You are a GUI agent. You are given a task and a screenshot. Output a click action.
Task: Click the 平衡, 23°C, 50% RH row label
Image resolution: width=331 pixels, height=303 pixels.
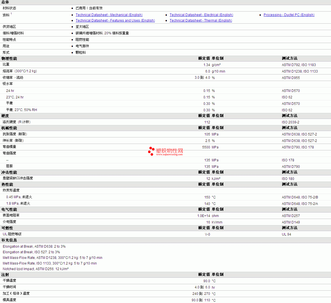coord(22,110)
